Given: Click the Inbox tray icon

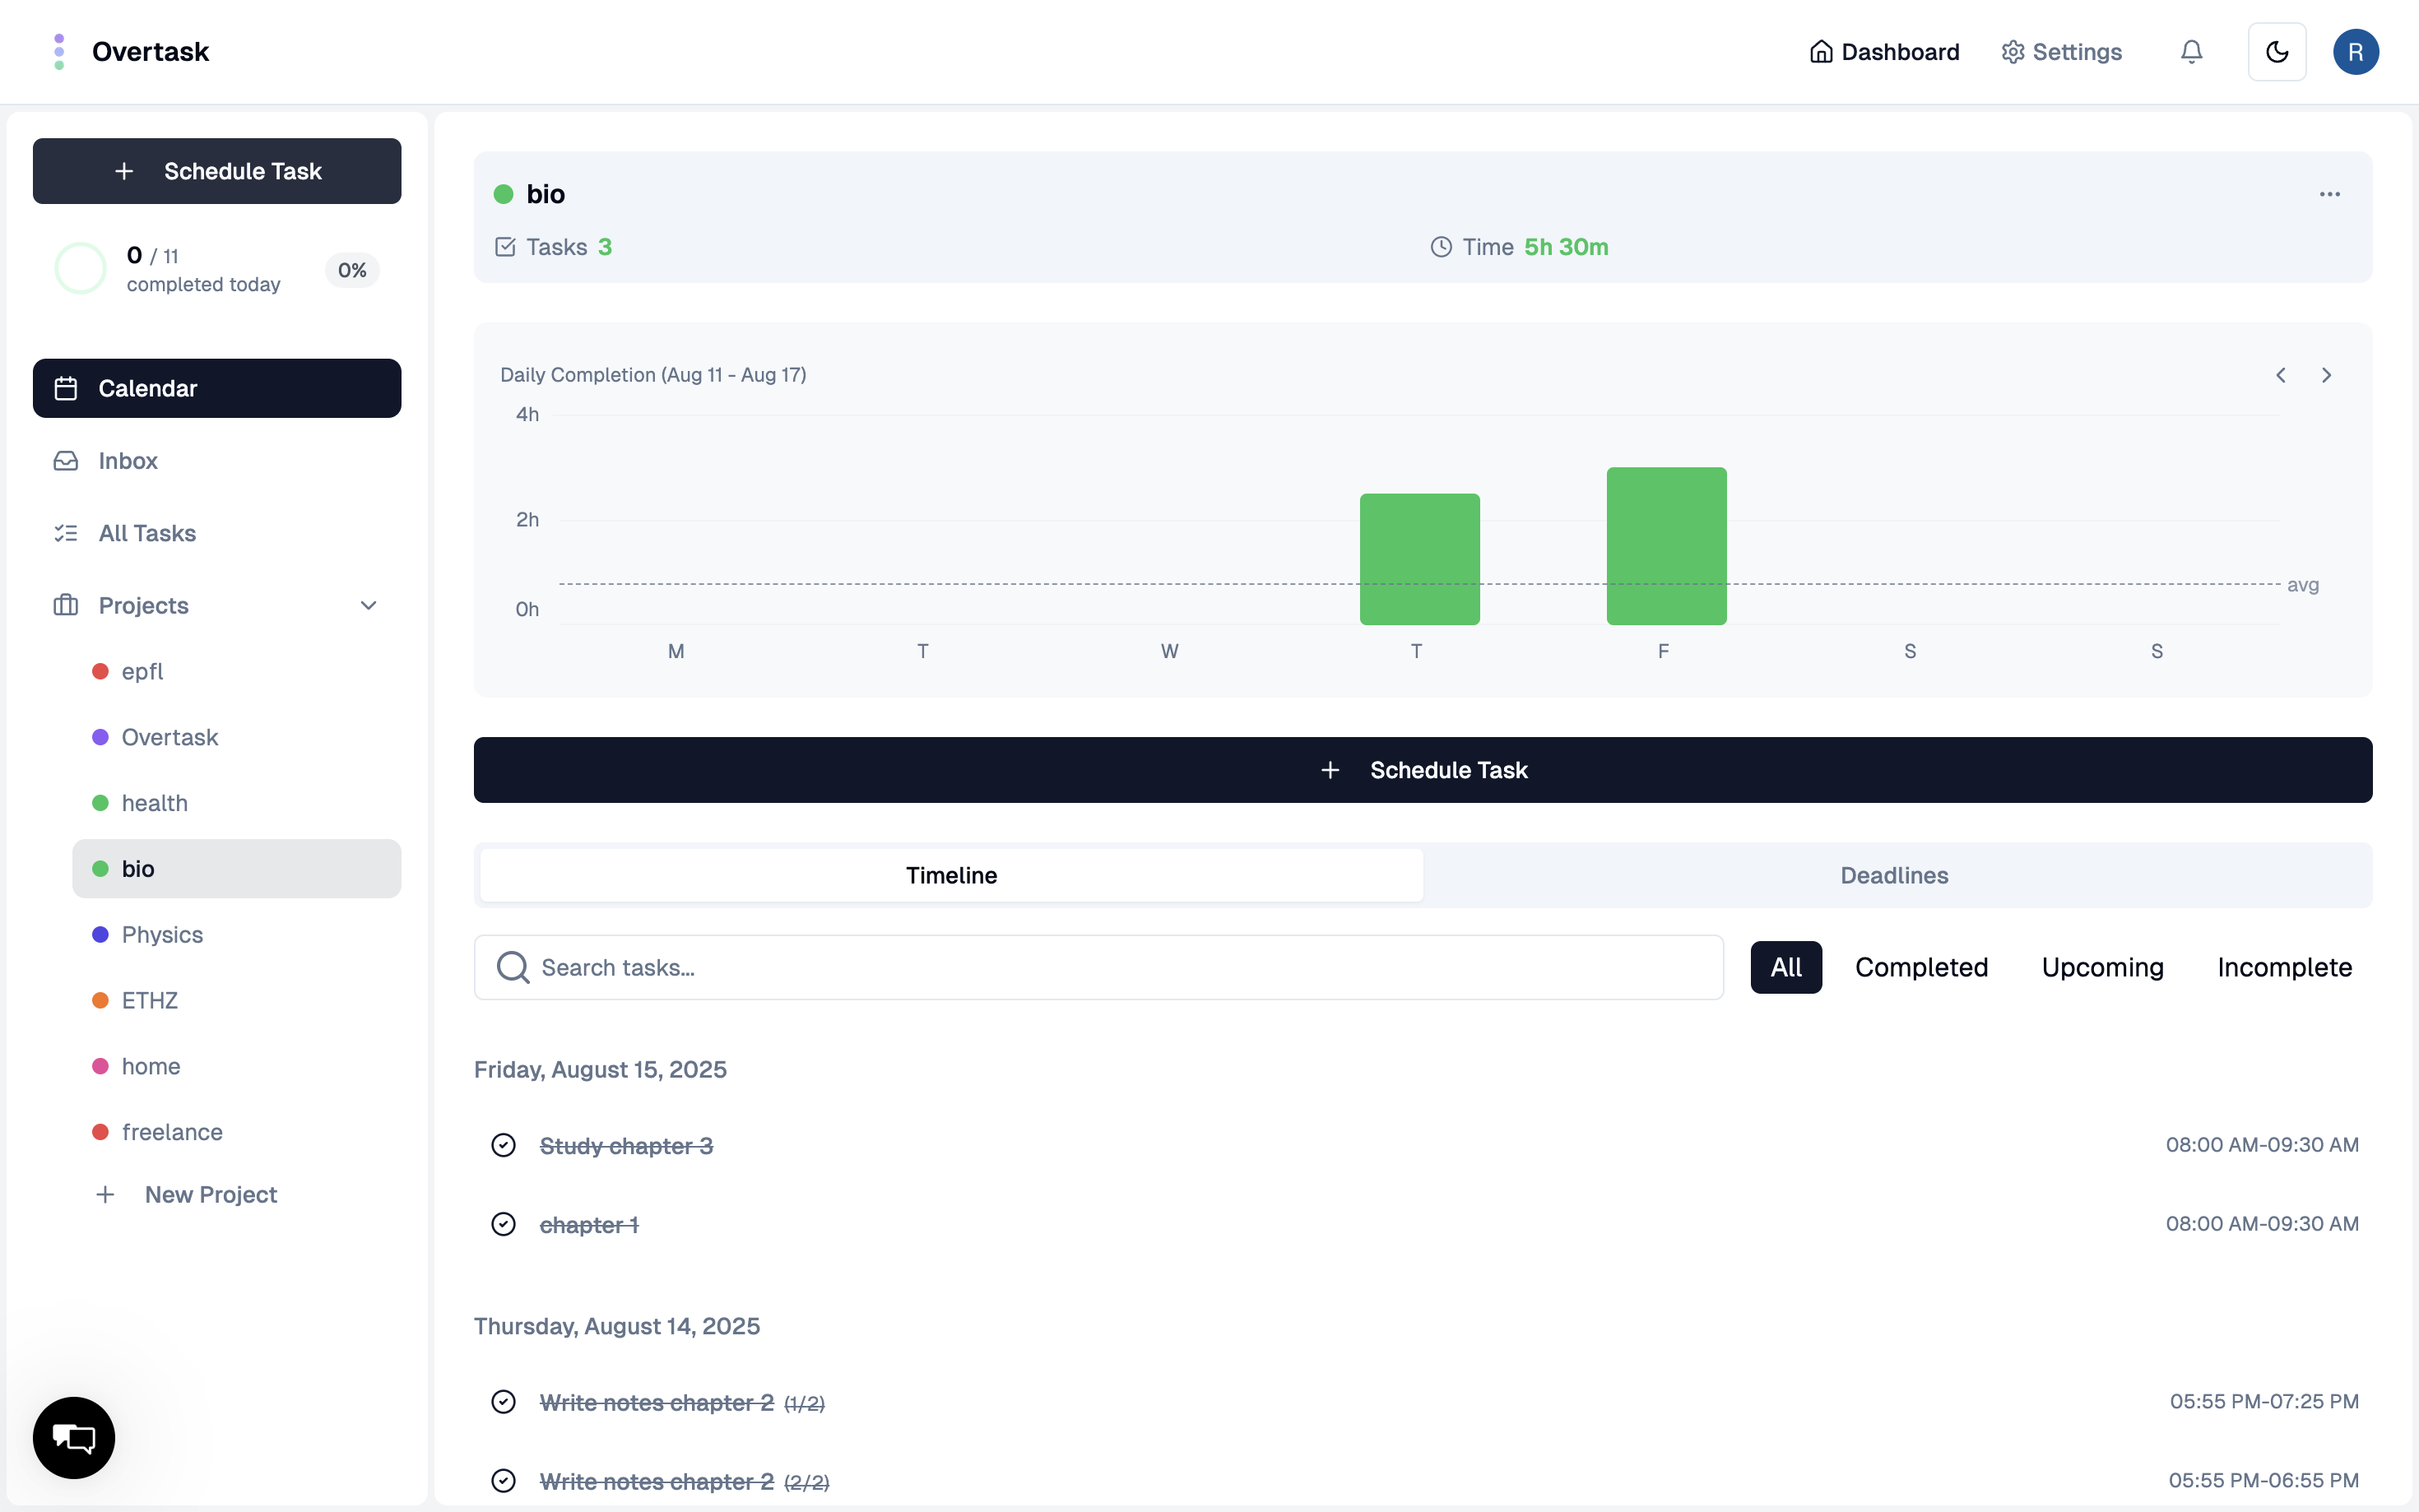Looking at the screenshot, I should click(66, 461).
